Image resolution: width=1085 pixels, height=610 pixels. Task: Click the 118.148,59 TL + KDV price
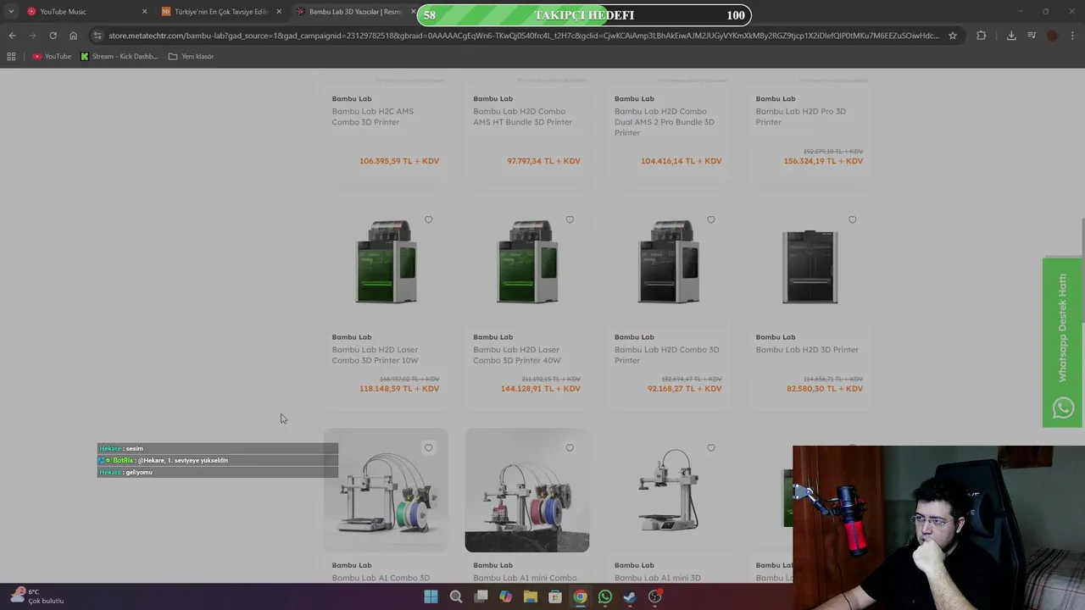(399, 389)
